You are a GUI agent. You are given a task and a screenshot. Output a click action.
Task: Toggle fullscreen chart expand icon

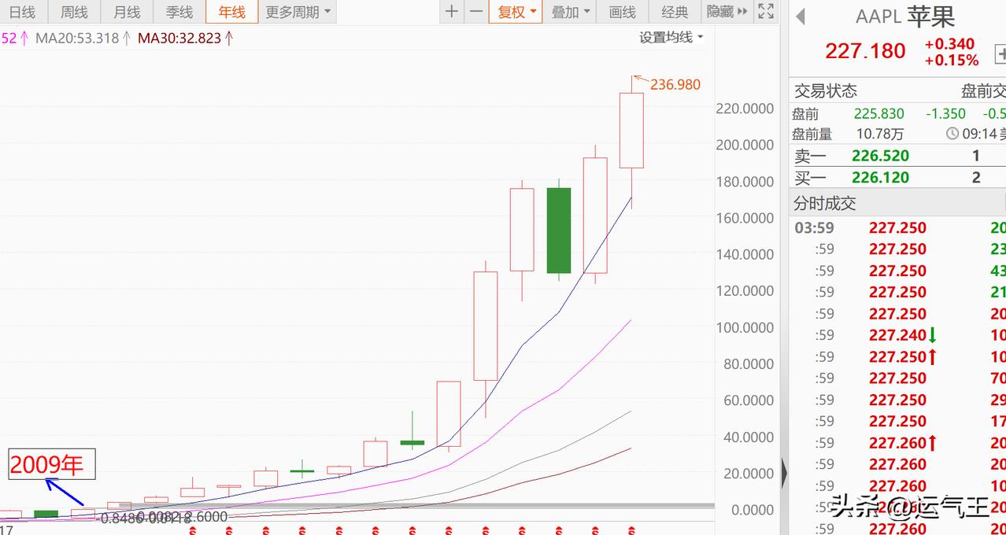tap(765, 12)
